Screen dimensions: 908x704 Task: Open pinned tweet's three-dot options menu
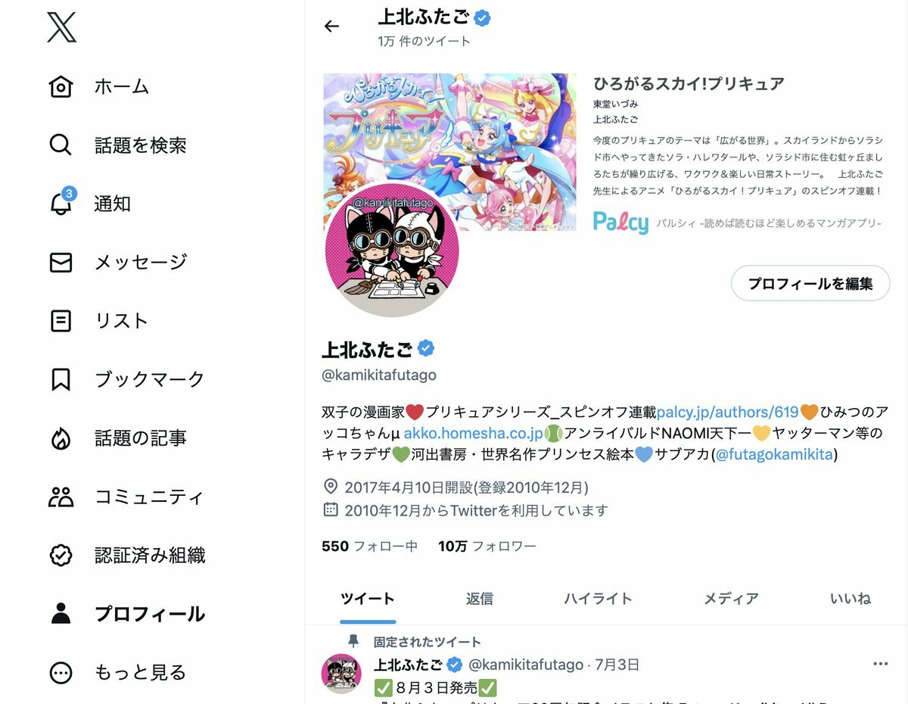(x=880, y=664)
